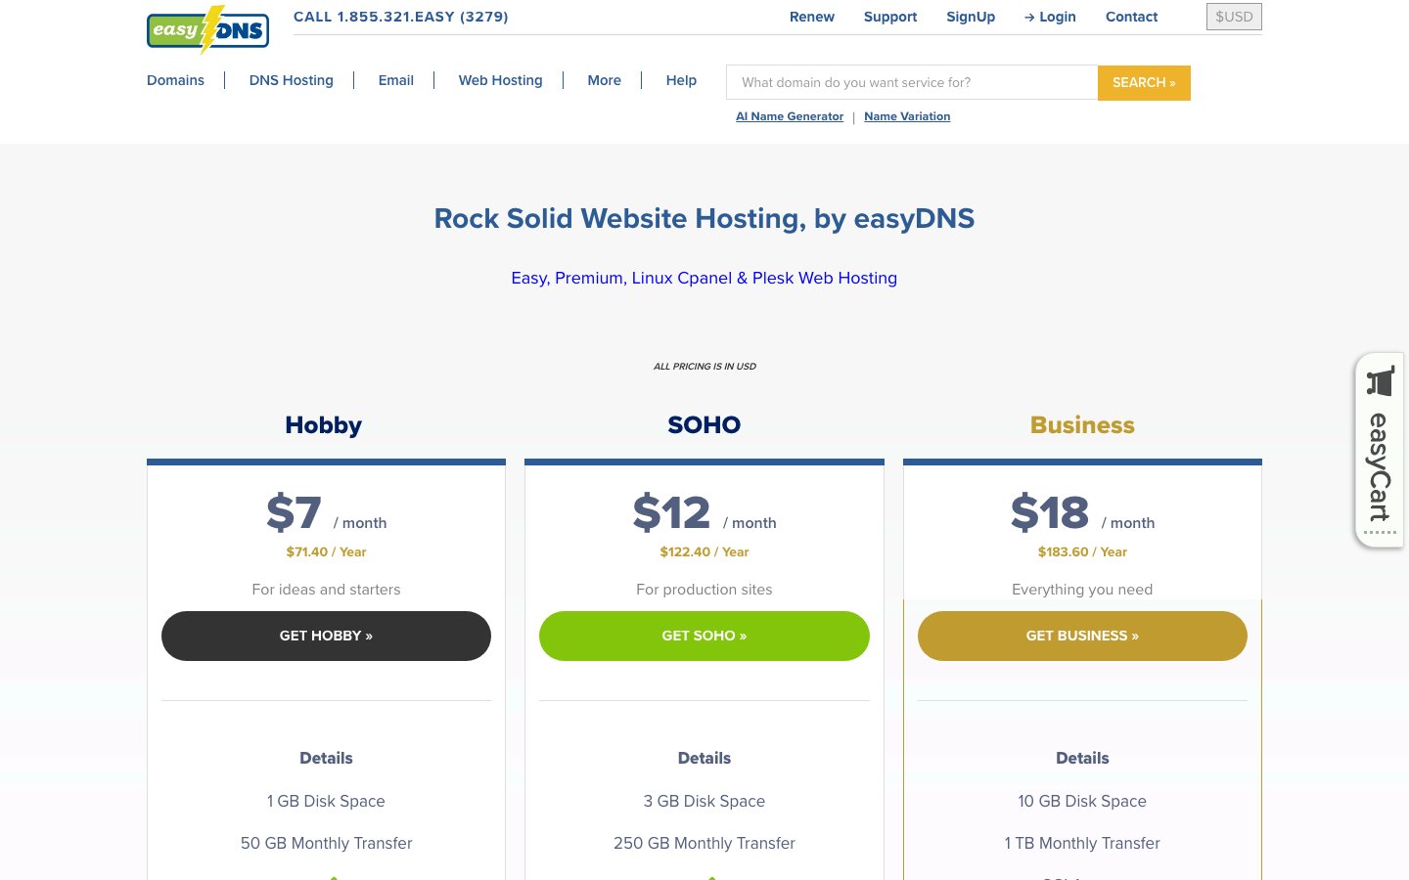Click the 1 TB Monthly Transfer text
Screen dimensions: 1409x880
(x=1082, y=843)
